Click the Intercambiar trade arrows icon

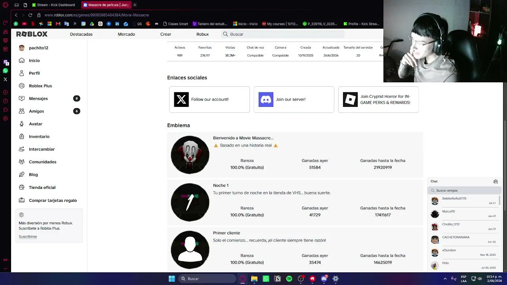click(22, 149)
